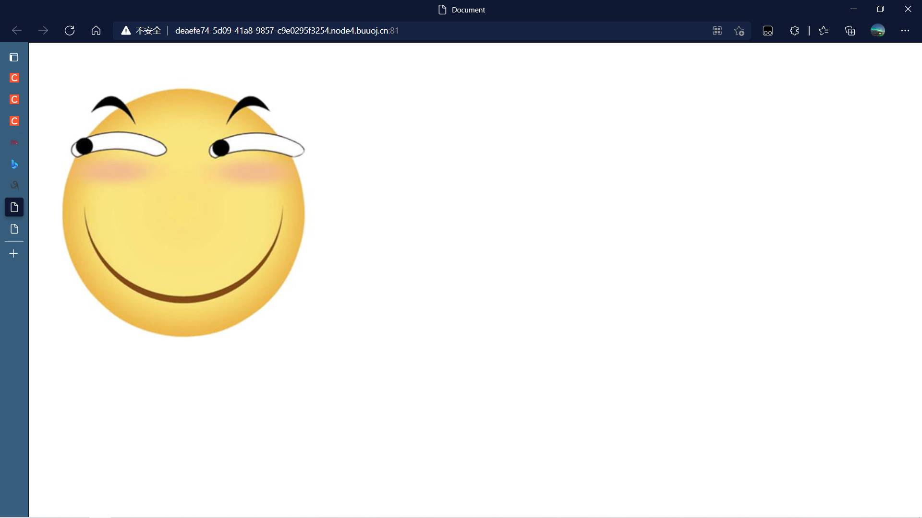Viewport: 922px width, 518px height.
Task: Open a new tab with the plus icon
Action: pos(14,253)
